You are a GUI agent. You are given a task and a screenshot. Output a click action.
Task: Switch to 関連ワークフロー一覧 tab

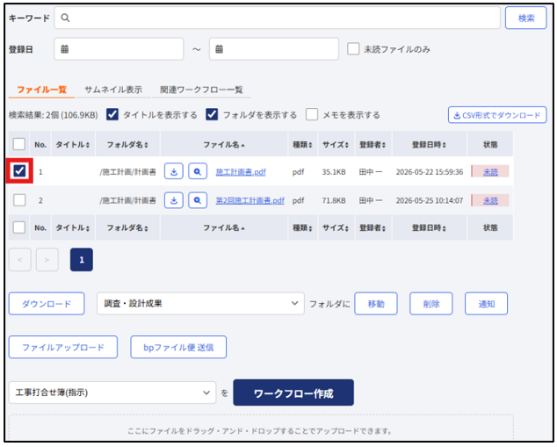[x=201, y=90]
